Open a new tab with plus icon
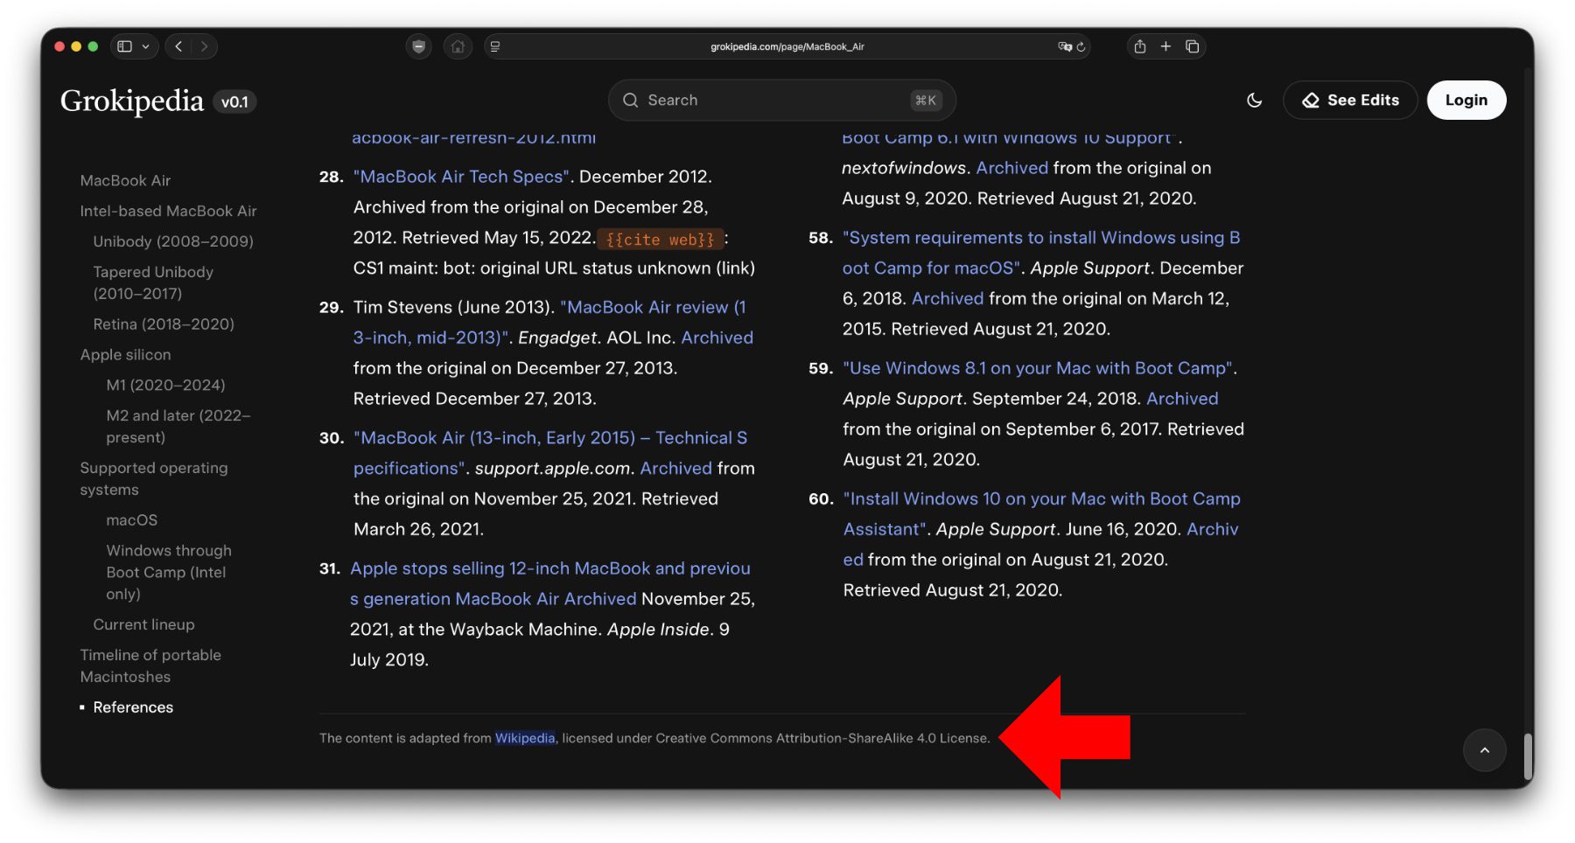Screen dimensions: 1575x843 (1165, 46)
